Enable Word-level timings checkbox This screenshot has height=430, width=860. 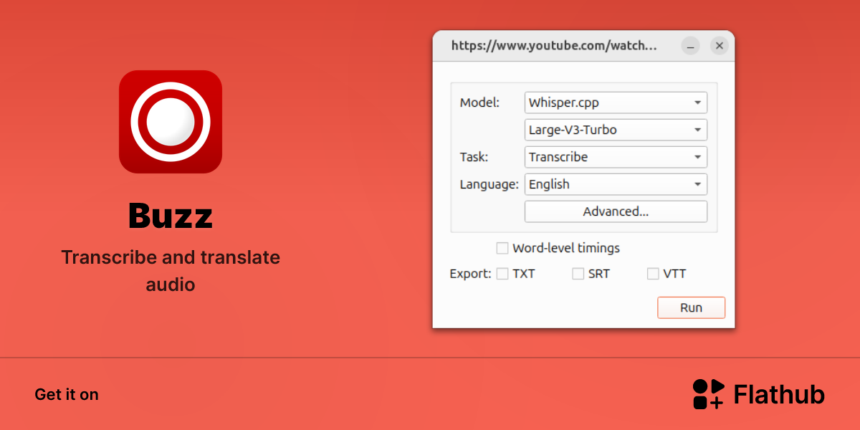coord(502,248)
